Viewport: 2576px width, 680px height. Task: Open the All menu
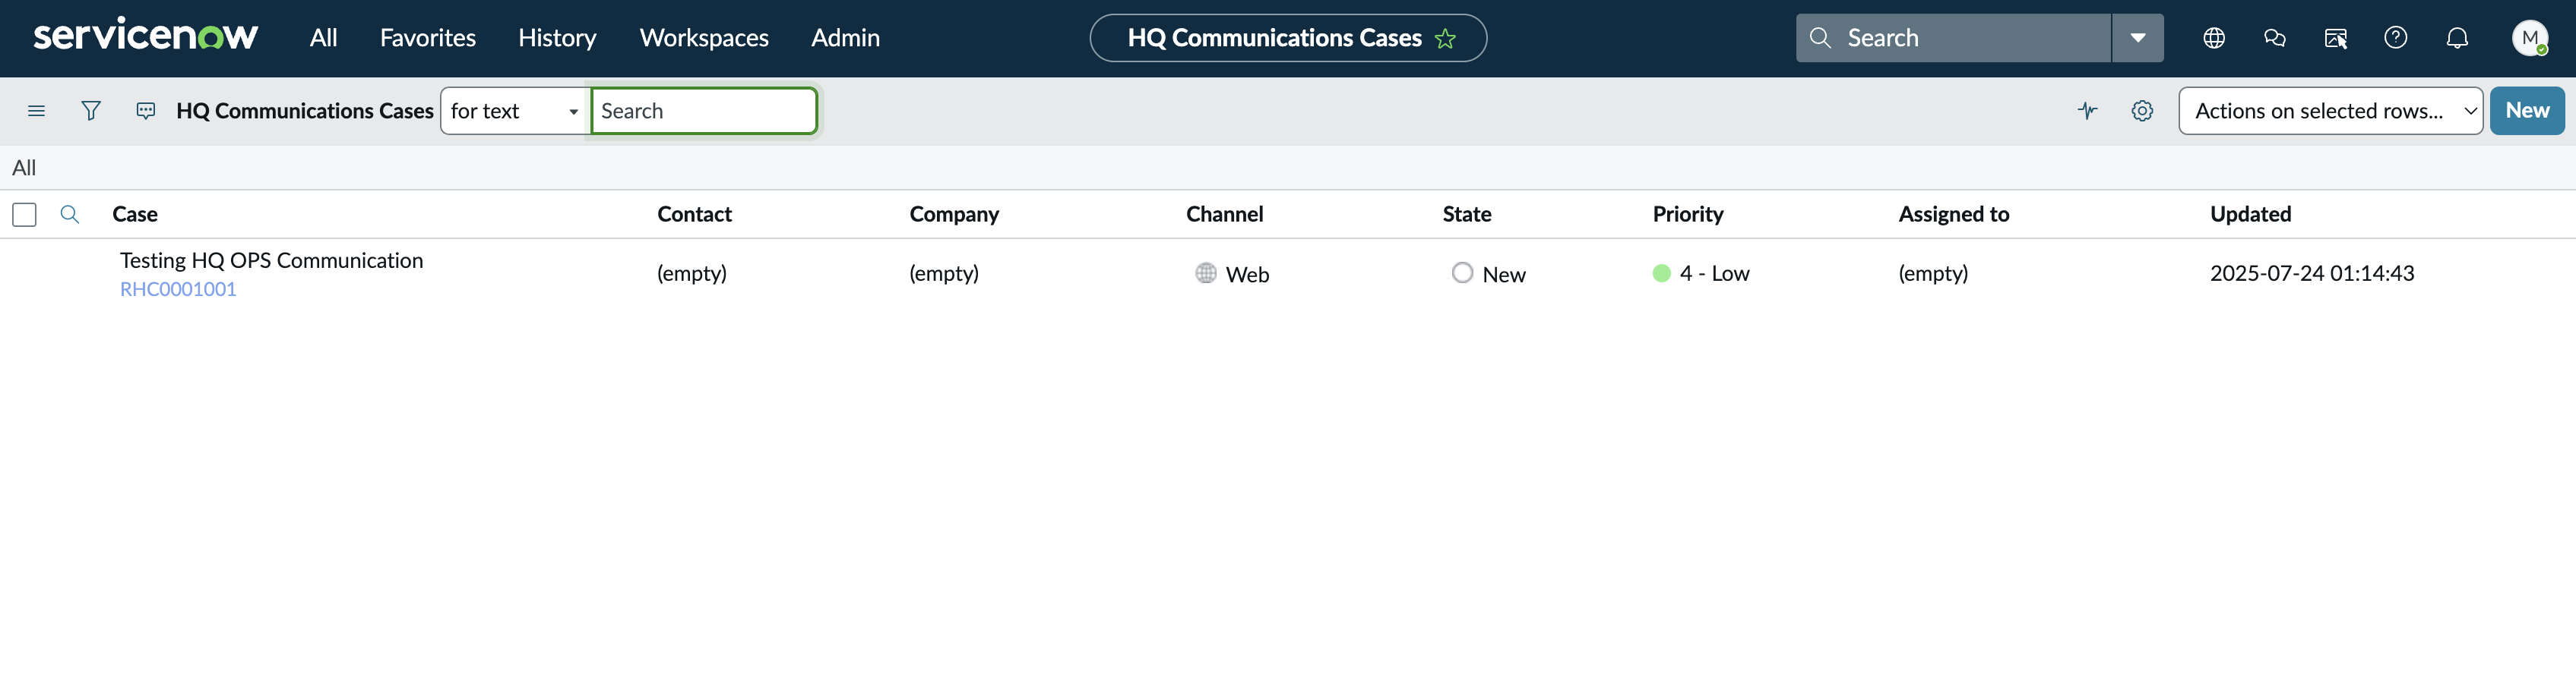[323, 38]
